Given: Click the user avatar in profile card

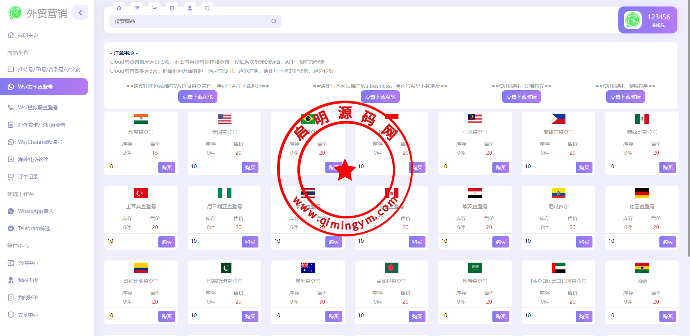Looking at the screenshot, I should (x=632, y=20).
